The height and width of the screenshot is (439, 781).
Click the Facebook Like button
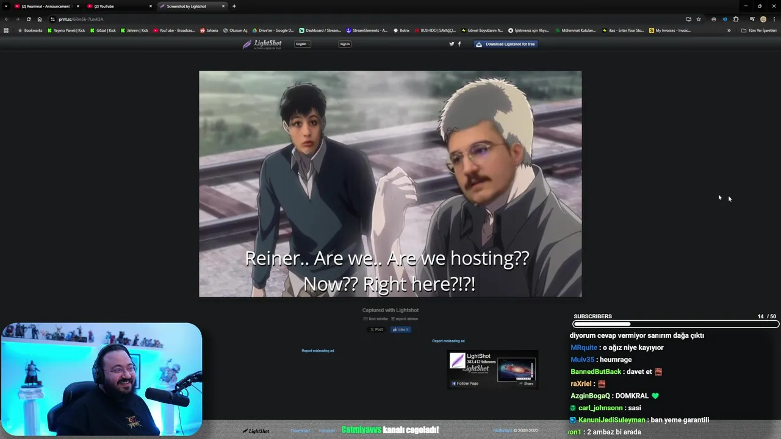point(401,329)
